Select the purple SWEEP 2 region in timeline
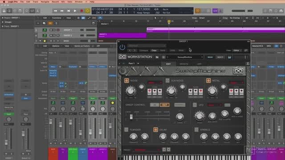285x160 pixels. pos(122,36)
